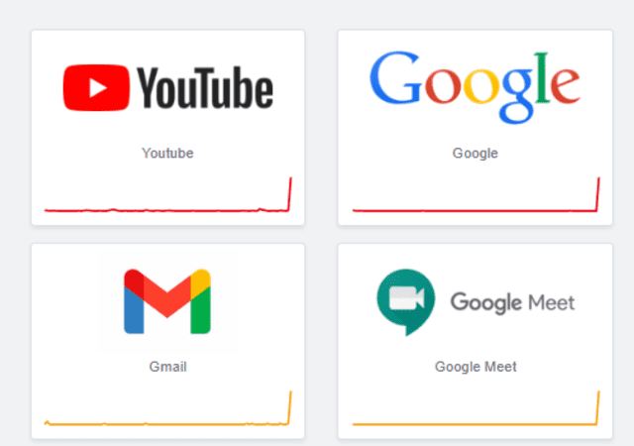Click the Gmail envelope logo
This screenshot has width=634, height=446.
click(167, 301)
